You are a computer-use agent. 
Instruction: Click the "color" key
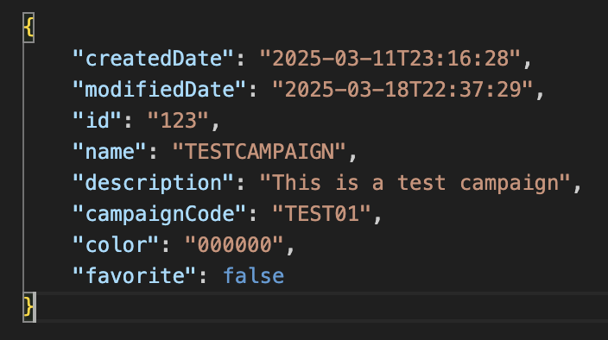tap(116, 244)
